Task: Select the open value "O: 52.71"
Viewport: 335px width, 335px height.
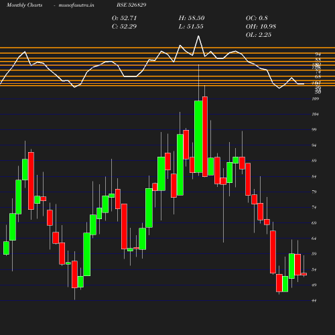Action: [124, 18]
